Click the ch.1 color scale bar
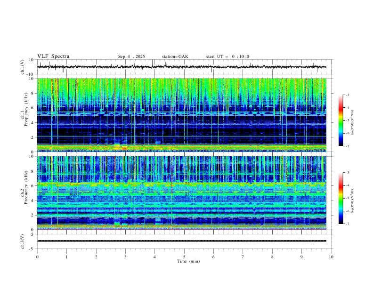 pyautogui.click(x=341, y=120)
